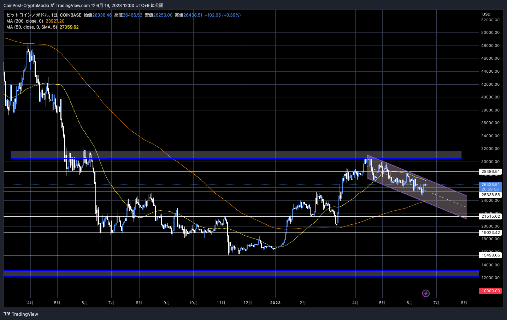507x320 pixels.
Task: Open the TradingView.com link in header
Action: pos(73,5)
